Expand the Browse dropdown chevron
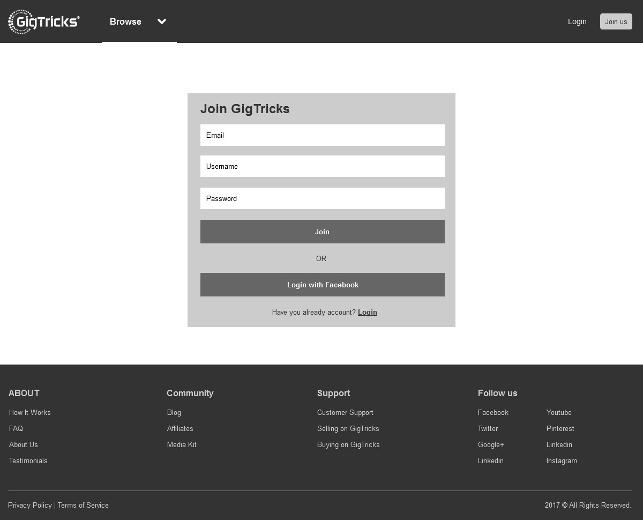The image size is (643, 520). point(162,21)
